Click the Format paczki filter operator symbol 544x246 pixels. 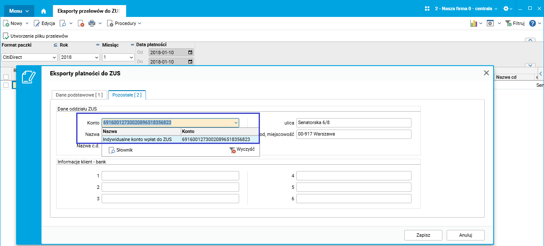55,44
